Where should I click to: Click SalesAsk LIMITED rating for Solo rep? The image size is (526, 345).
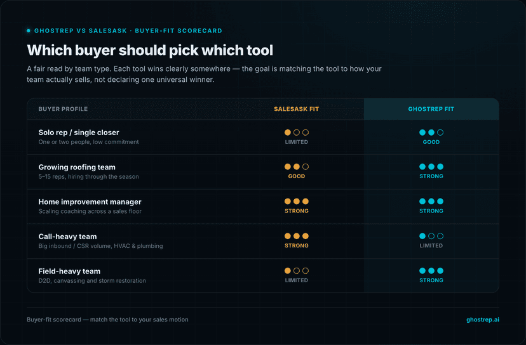(297, 142)
